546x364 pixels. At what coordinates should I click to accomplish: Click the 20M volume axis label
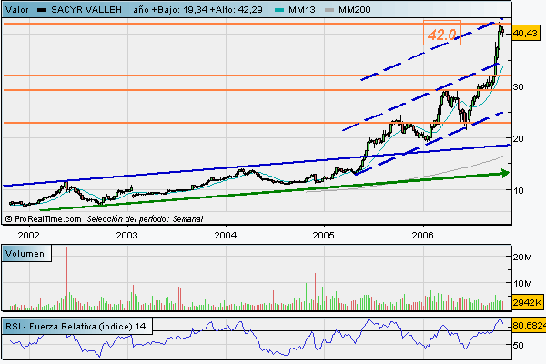522,257
